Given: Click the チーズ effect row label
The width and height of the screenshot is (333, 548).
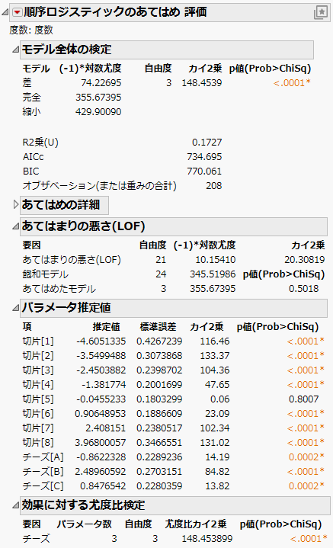Looking at the screenshot, I should click(x=36, y=539).
